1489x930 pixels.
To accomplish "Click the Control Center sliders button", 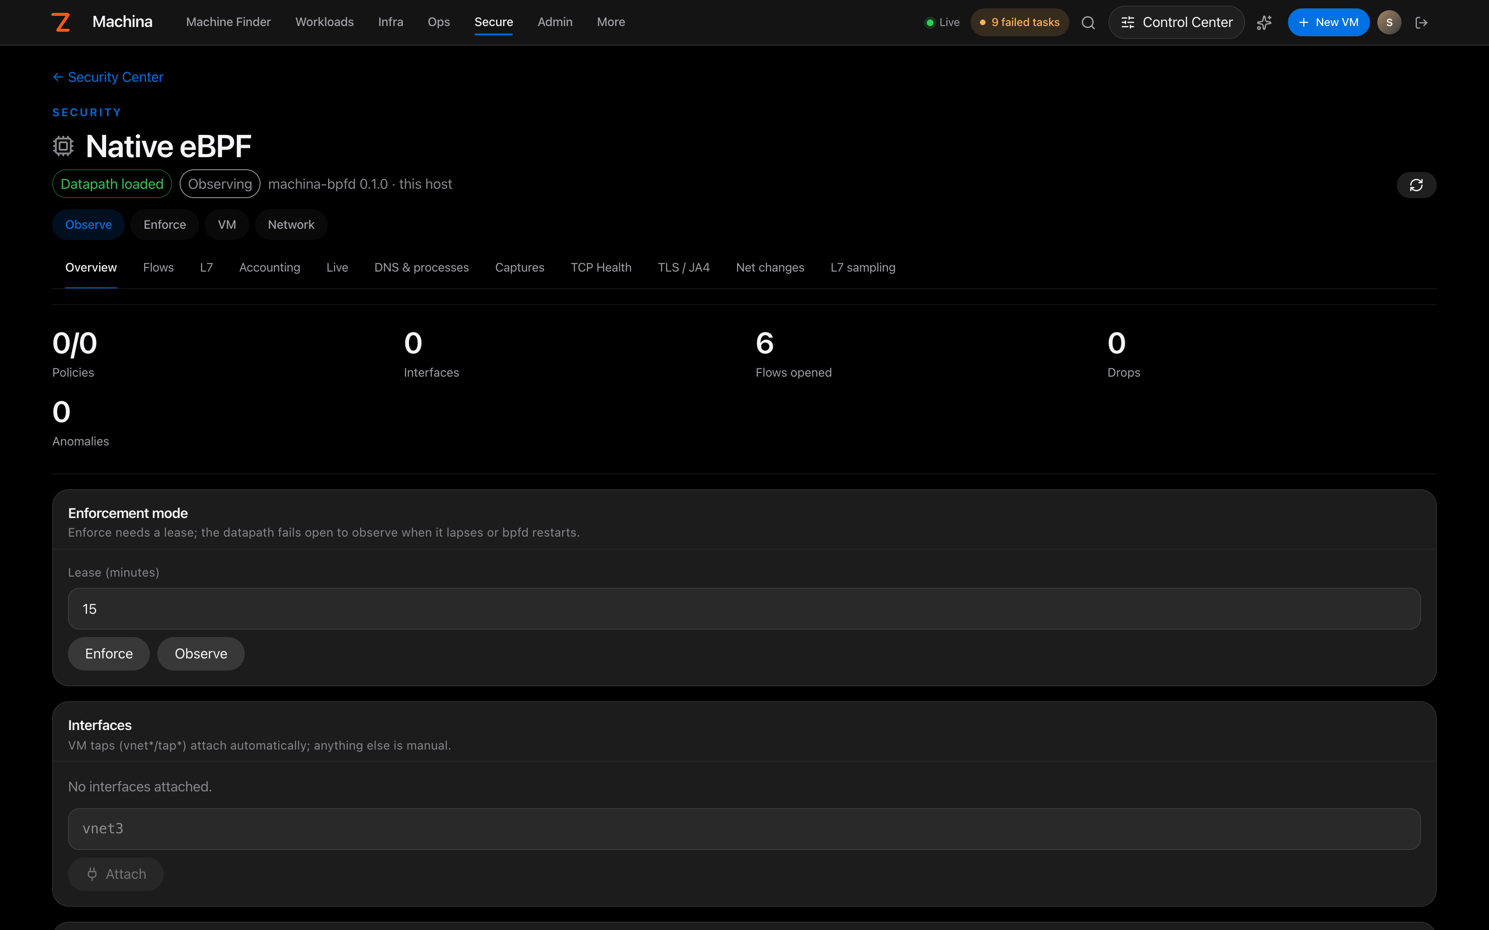I will pos(1176,23).
